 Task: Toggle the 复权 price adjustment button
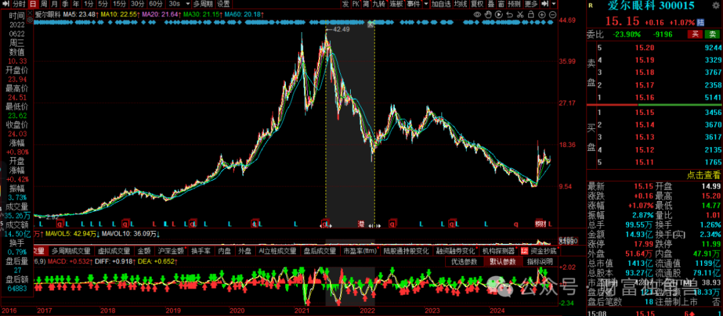click(477, 4)
